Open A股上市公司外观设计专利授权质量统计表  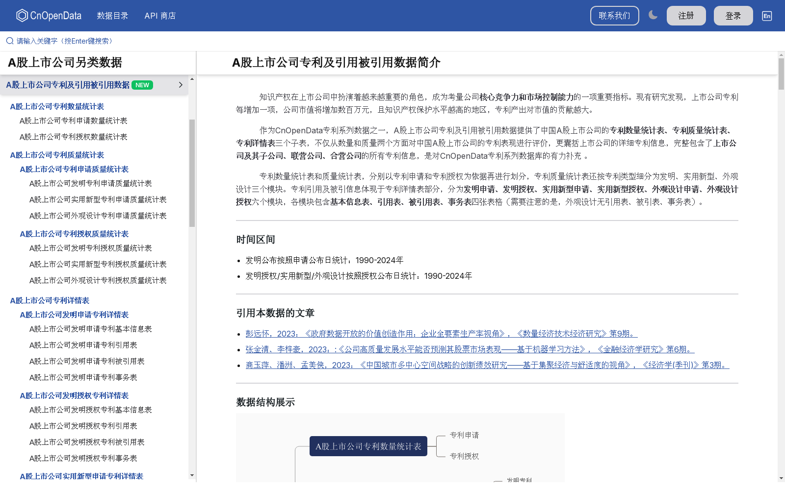98,280
